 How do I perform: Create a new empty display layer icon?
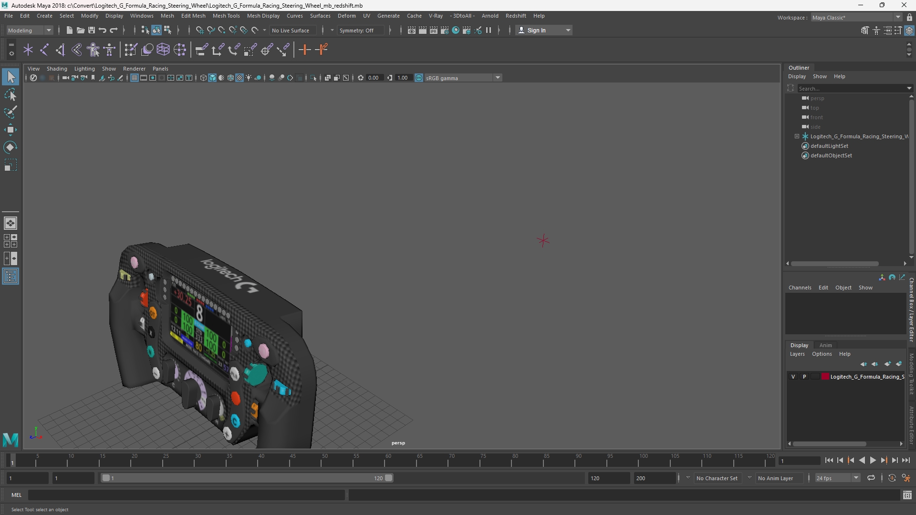pos(887,364)
